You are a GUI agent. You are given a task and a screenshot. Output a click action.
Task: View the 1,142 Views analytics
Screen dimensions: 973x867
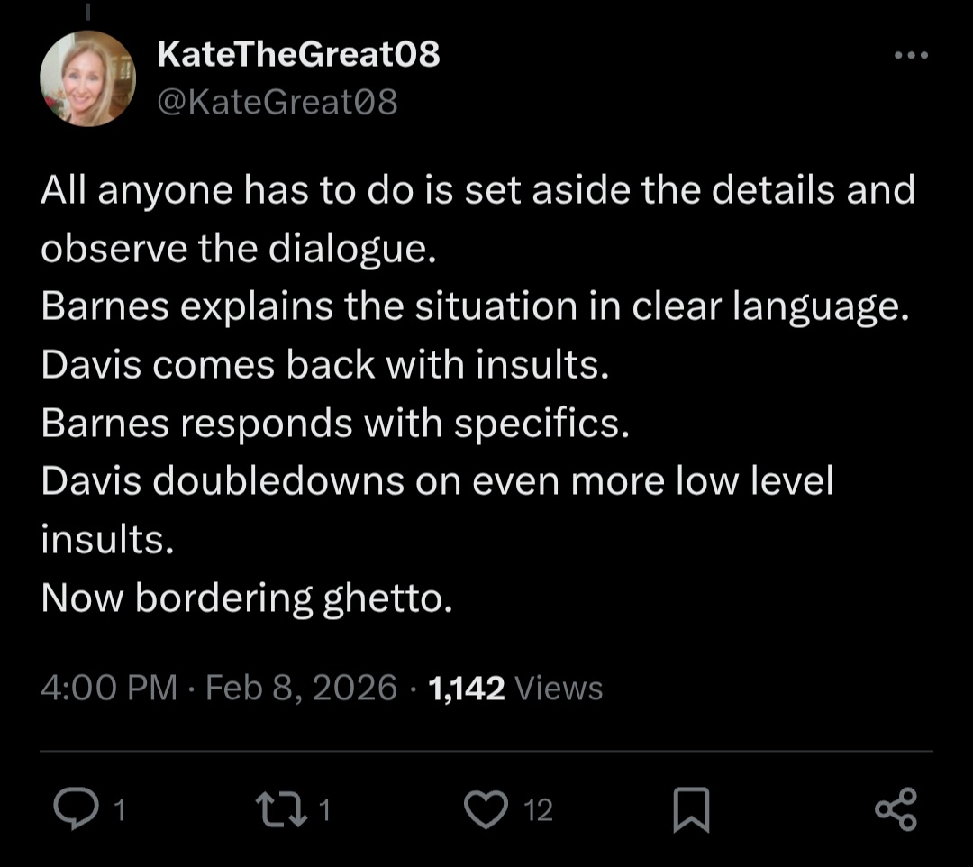click(x=516, y=689)
